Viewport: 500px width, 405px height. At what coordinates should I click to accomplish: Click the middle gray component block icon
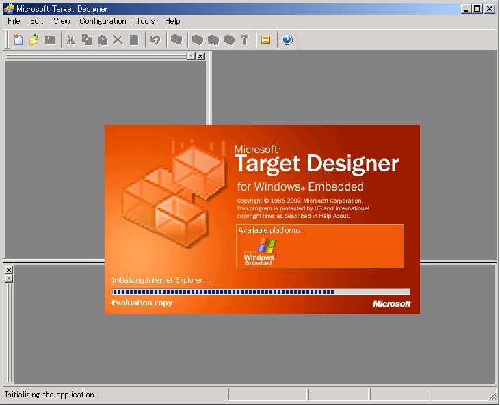213,40
